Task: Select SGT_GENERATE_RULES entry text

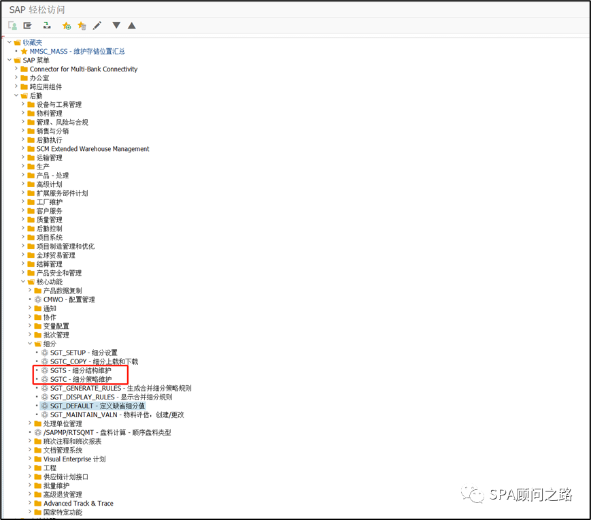Action: (120, 388)
